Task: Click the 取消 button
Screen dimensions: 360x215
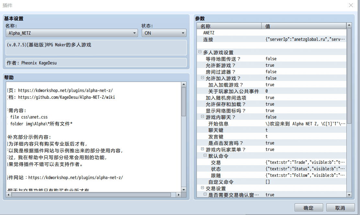Action: click(340, 208)
